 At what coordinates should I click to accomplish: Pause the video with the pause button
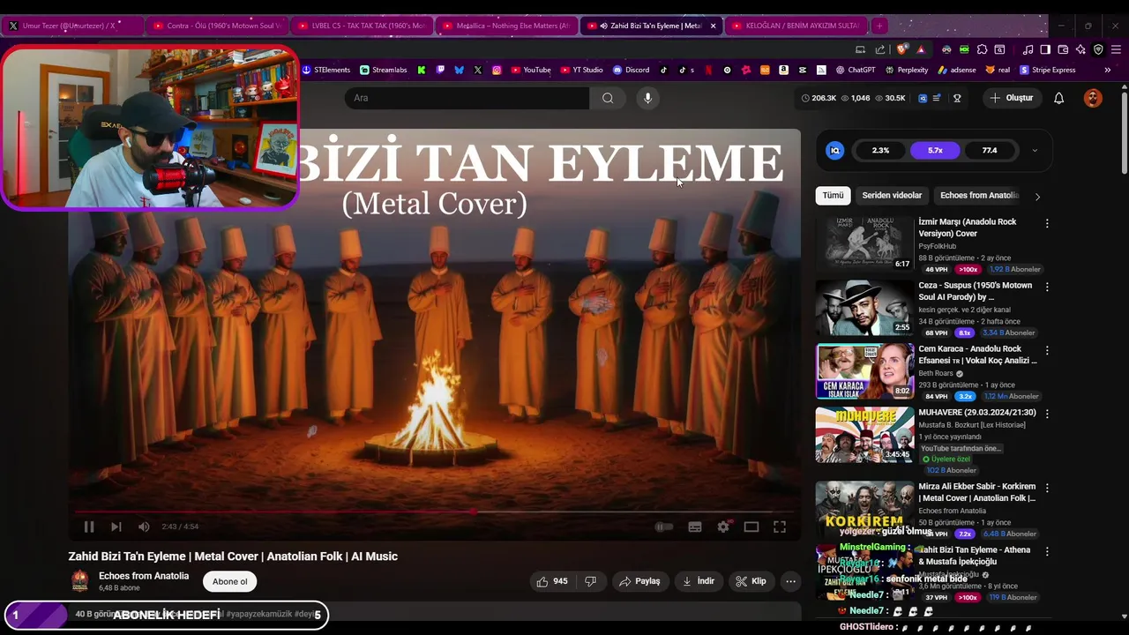pos(89,527)
